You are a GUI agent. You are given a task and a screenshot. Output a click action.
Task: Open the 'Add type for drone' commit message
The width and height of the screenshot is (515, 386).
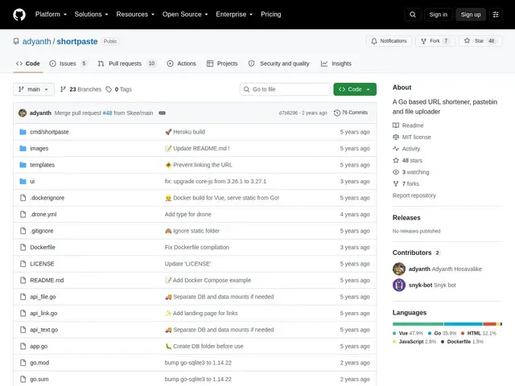[187, 215]
